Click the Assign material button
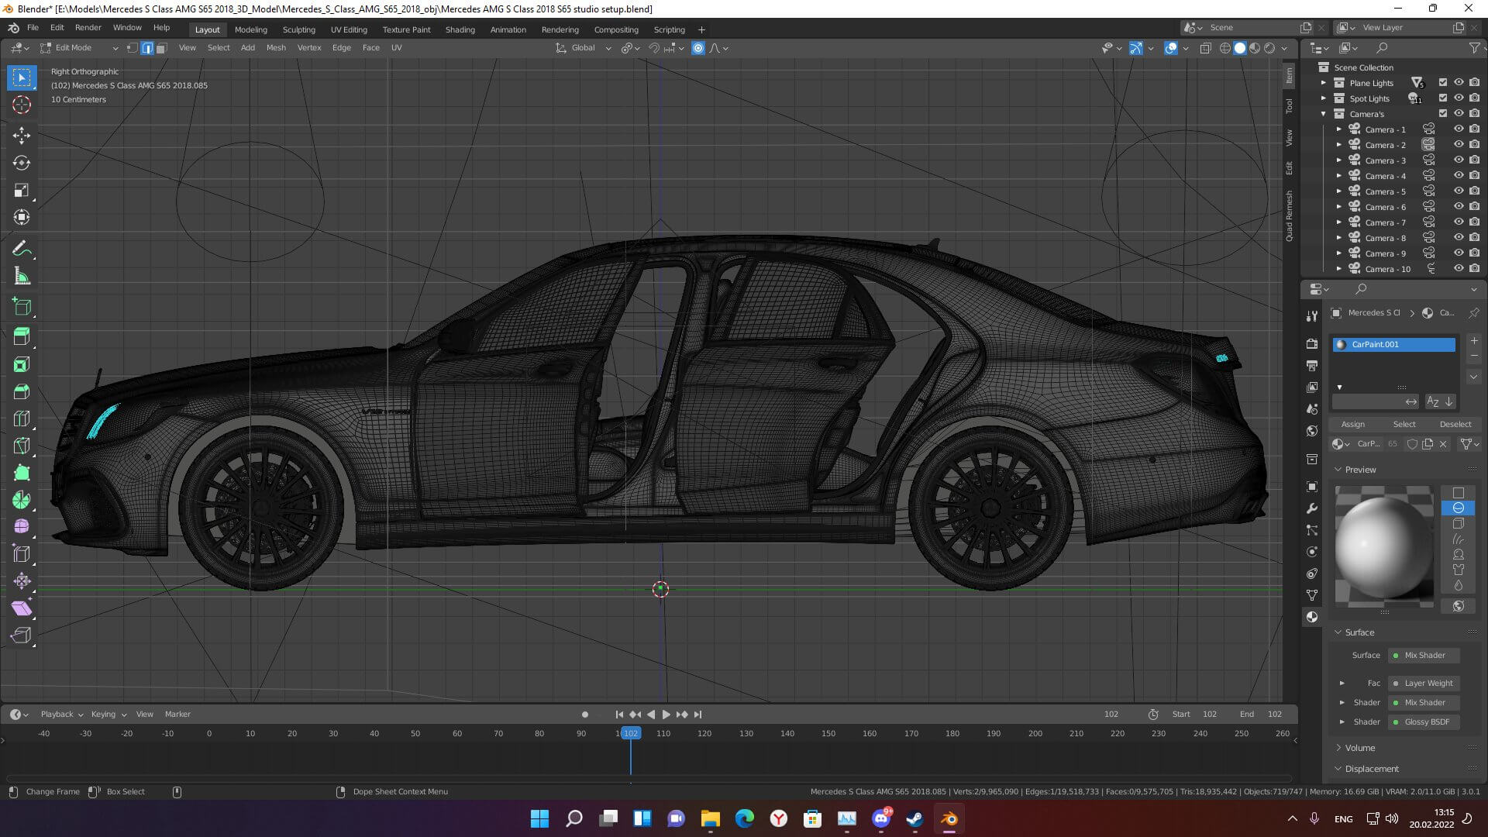1488x837 pixels. [1353, 424]
